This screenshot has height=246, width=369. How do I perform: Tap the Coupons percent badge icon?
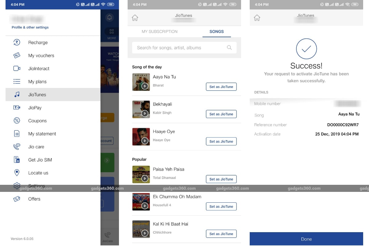[x=17, y=121]
